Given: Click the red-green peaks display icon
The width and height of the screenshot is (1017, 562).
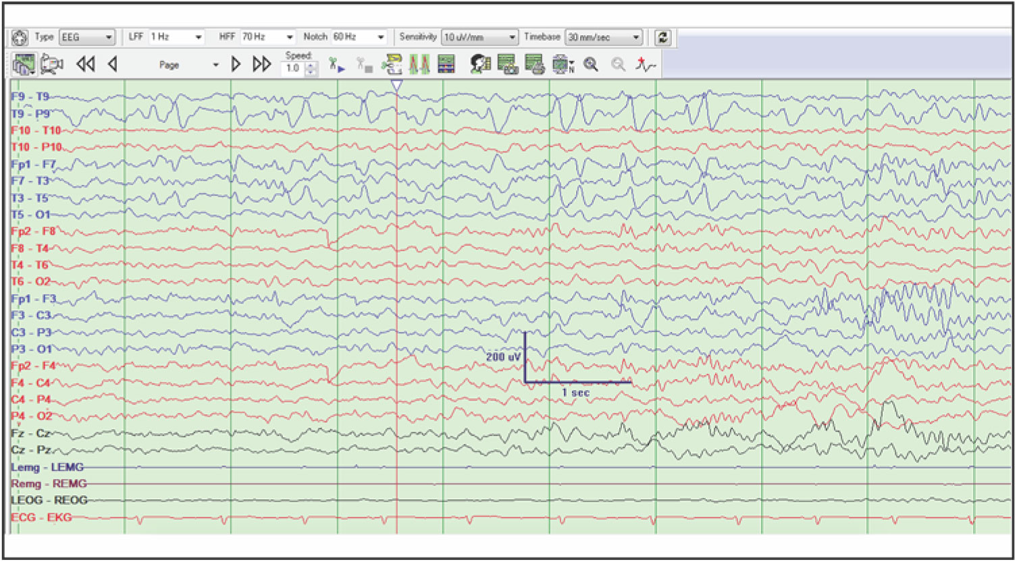Looking at the screenshot, I should coord(419,64).
